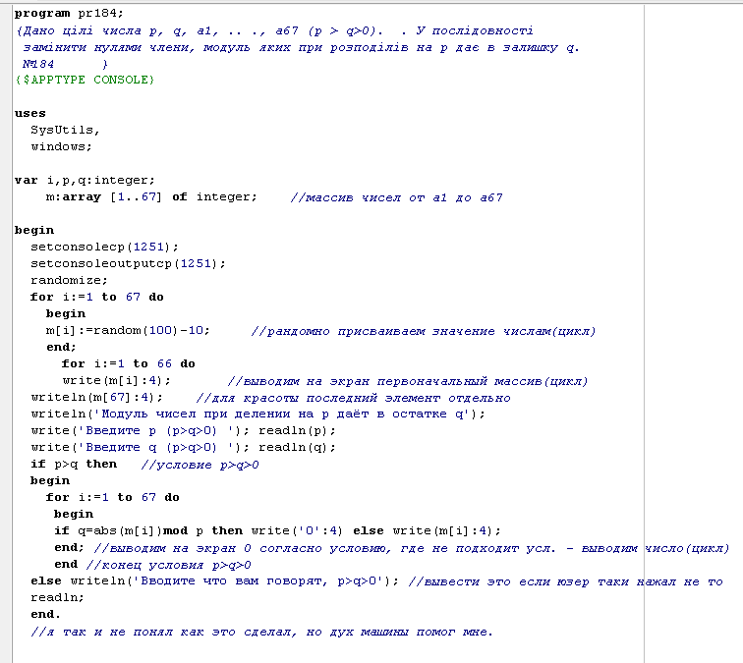Click the 'if p>q then' line
This screenshot has height=663, width=743.
pyautogui.click(x=74, y=464)
